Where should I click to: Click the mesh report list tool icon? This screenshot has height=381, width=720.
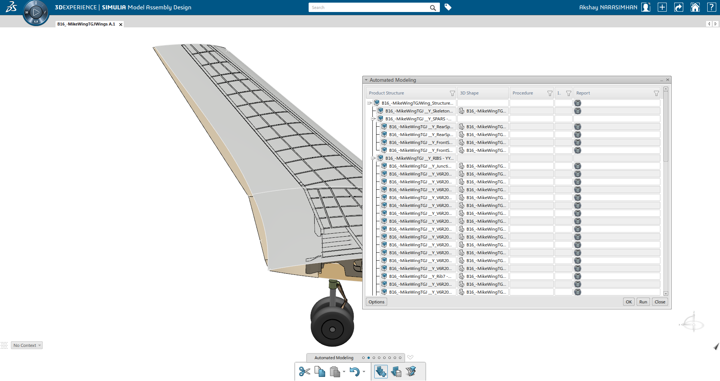pos(396,372)
